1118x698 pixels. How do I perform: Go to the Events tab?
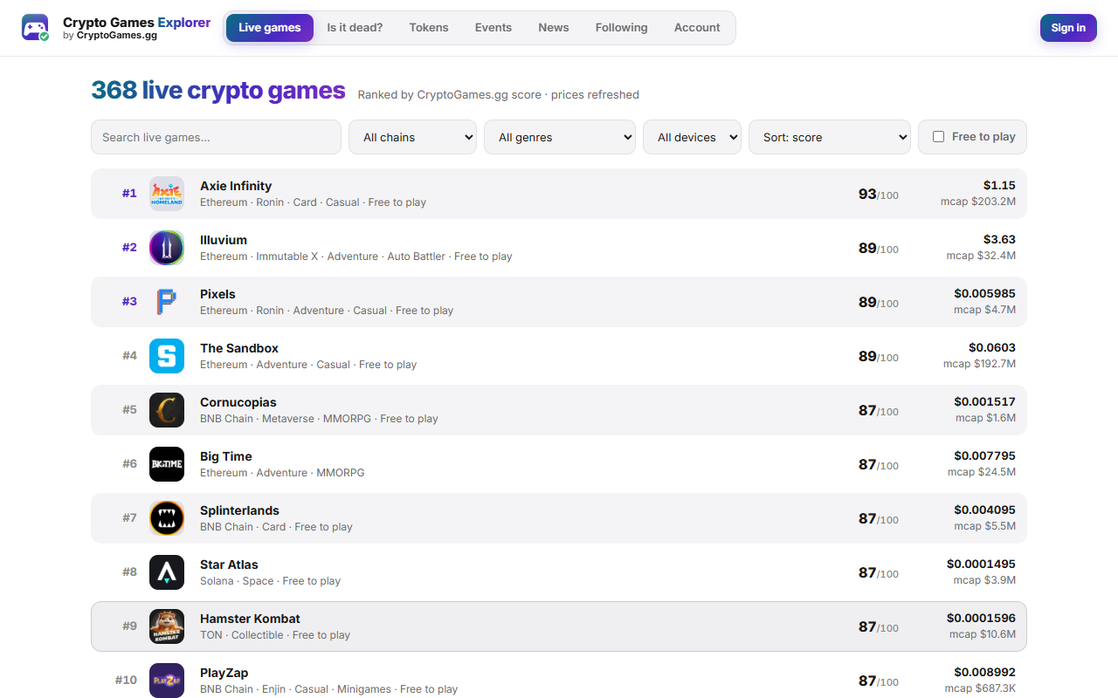point(493,28)
